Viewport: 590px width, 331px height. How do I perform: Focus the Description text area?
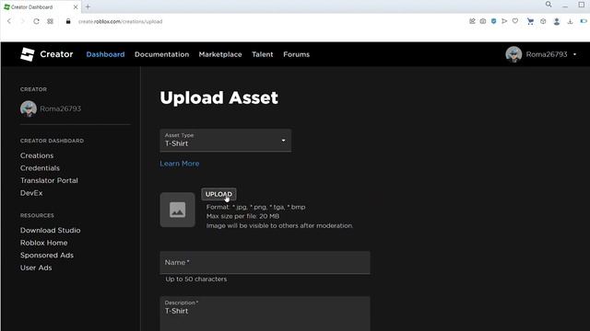tap(265, 314)
